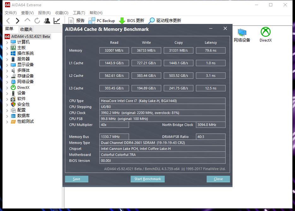Select the DirectX tree item
This screenshot has height=211, width=295.
coord(23,88)
